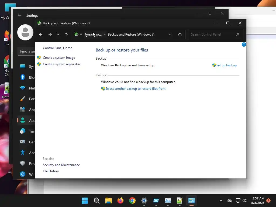This screenshot has height=207, width=276.
Task: Open the blue Help question mark
Action: point(244,44)
